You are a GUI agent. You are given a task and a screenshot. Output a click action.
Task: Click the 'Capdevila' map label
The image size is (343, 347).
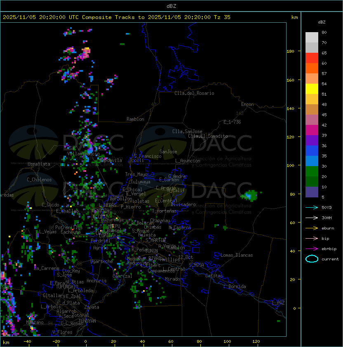(x=111, y=160)
